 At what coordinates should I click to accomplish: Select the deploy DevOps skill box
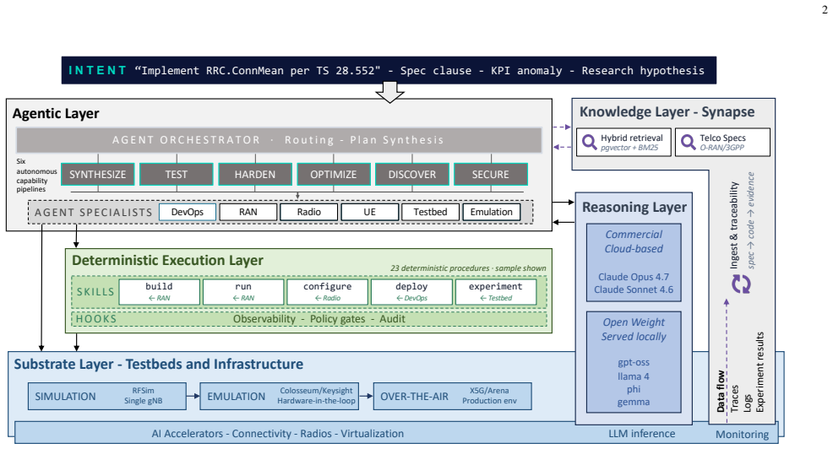tap(411, 292)
